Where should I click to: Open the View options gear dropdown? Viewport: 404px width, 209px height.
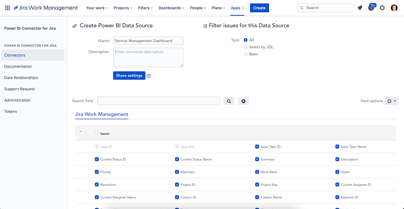(391, 101)
